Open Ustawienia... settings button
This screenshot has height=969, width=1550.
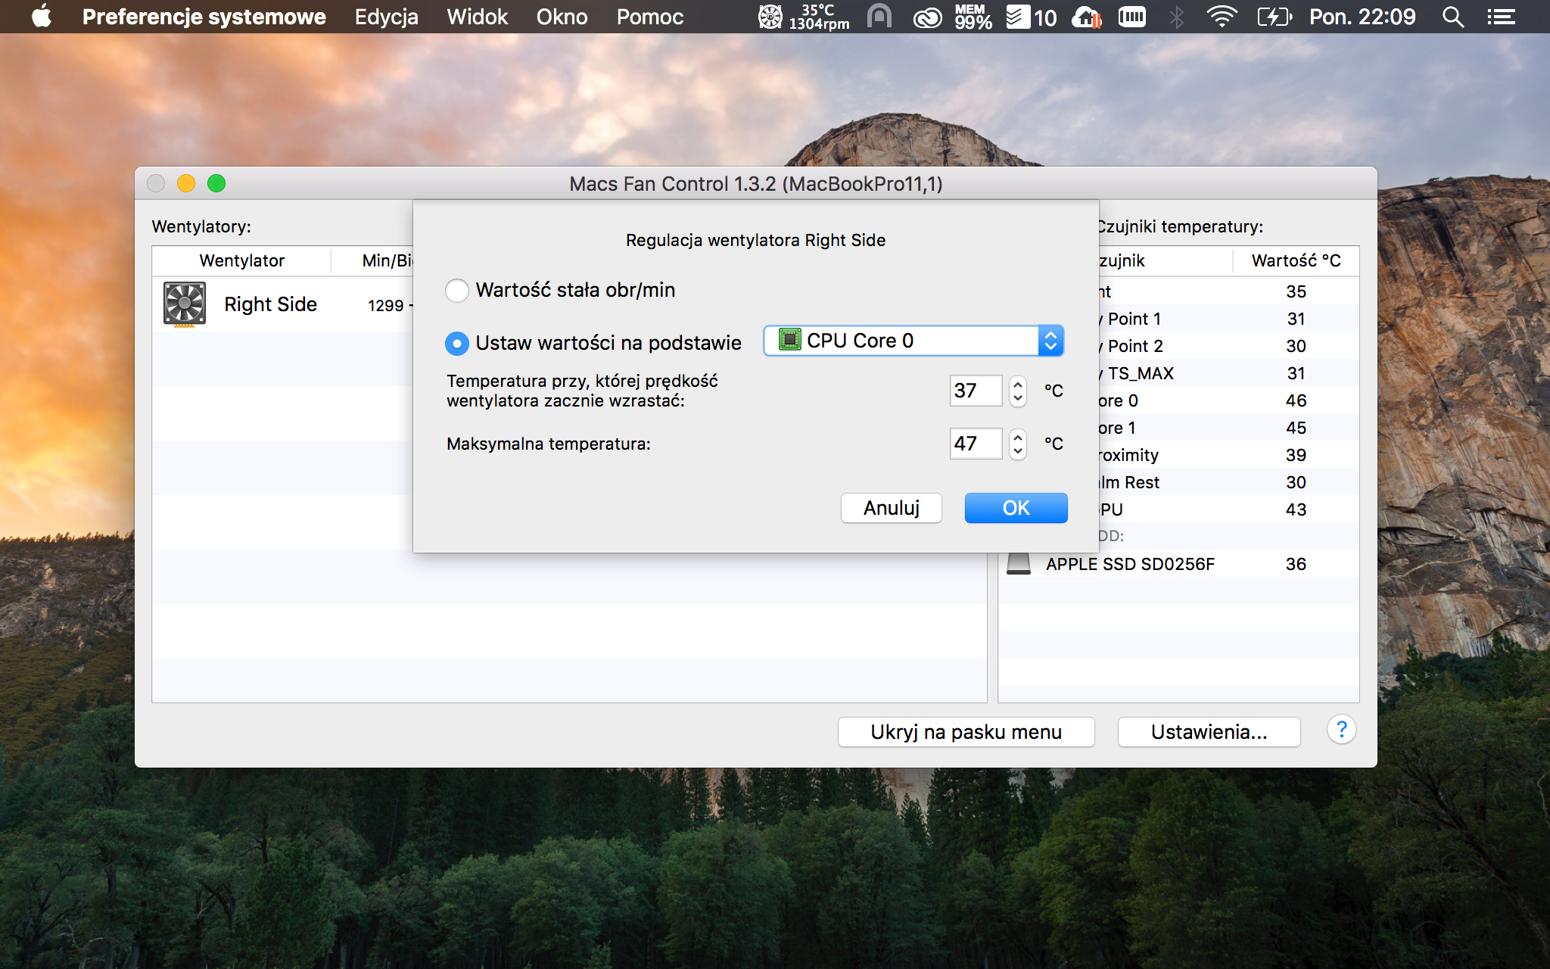1209,732
